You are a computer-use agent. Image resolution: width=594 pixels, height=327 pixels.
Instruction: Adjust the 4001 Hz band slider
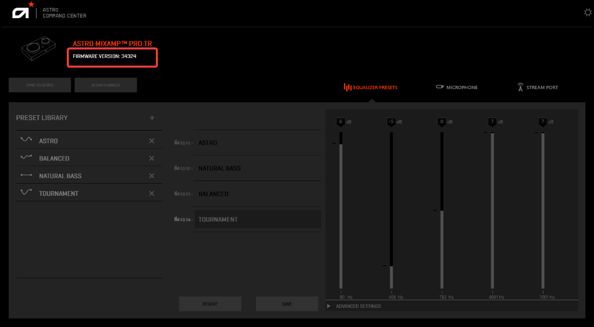coord(492,210)
